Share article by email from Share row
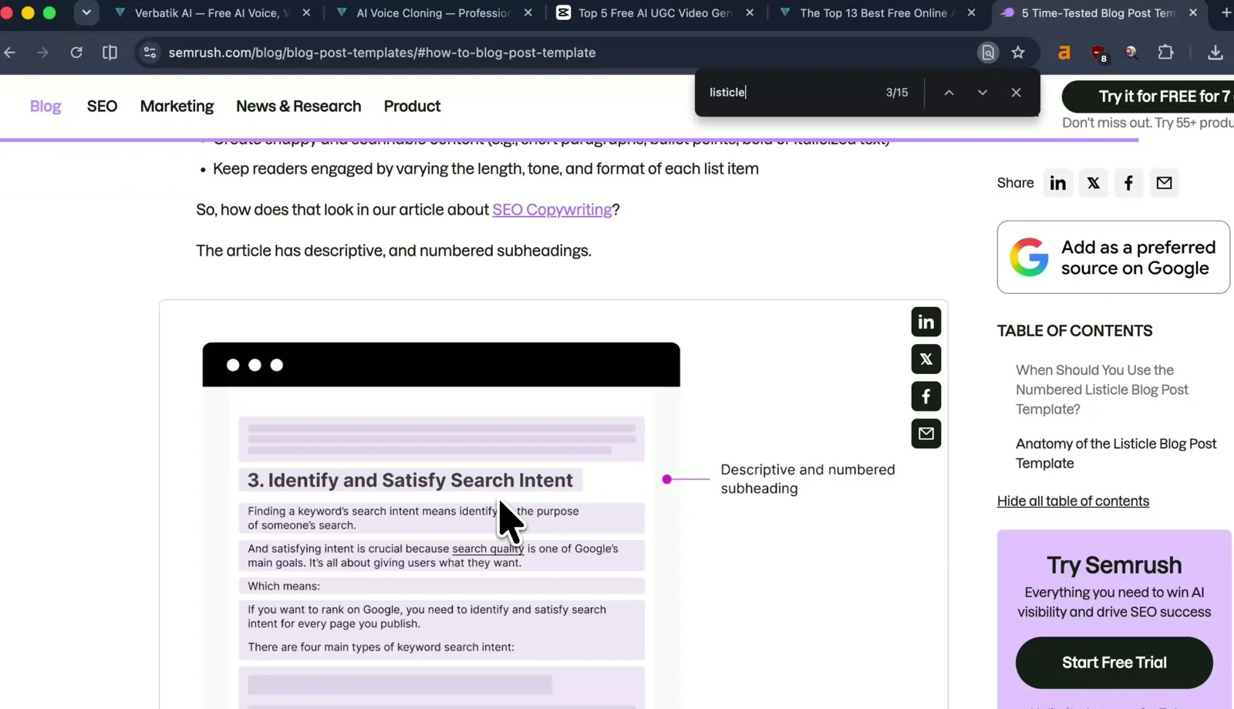The height and width of the screenshot is (709, 1234). coord(1164,183)
